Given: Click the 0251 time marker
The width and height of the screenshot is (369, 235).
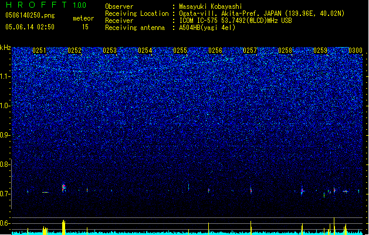Looking at the screenshot, I should tap(39, 51).
